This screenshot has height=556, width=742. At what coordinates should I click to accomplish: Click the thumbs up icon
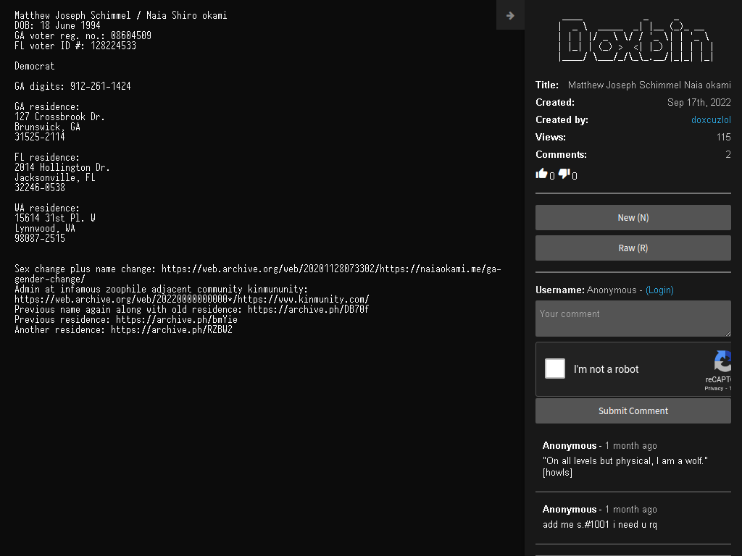(x=541, y=174)
